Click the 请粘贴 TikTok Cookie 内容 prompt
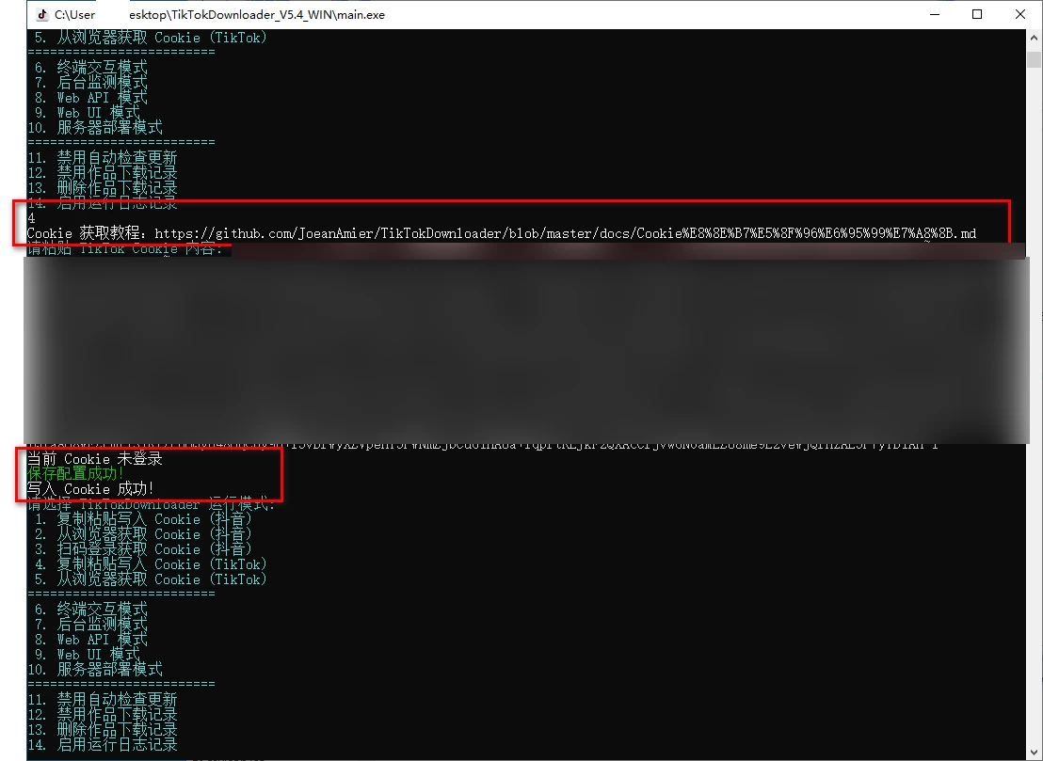 (124, 249)
